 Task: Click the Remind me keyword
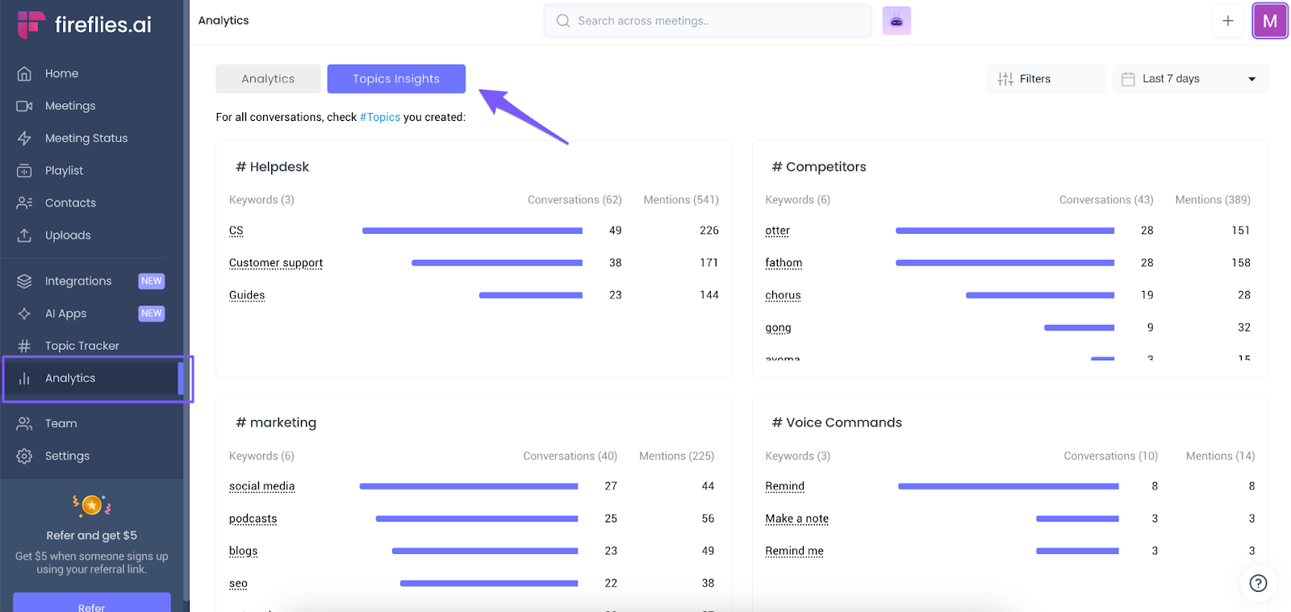pyautogui.click(x=795, y=551)
